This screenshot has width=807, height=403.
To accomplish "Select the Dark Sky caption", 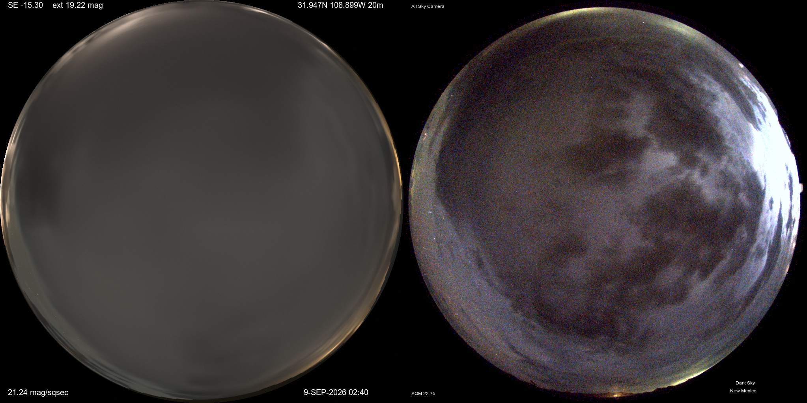I will click(x=745, y=383).
